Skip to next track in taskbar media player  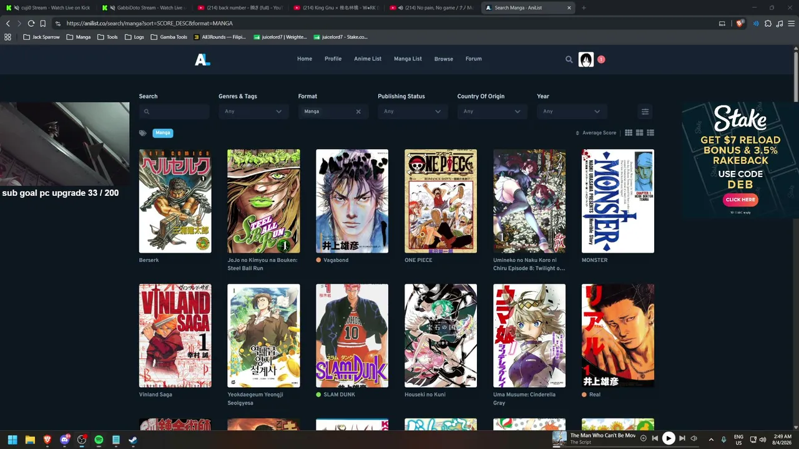point(682,438)
